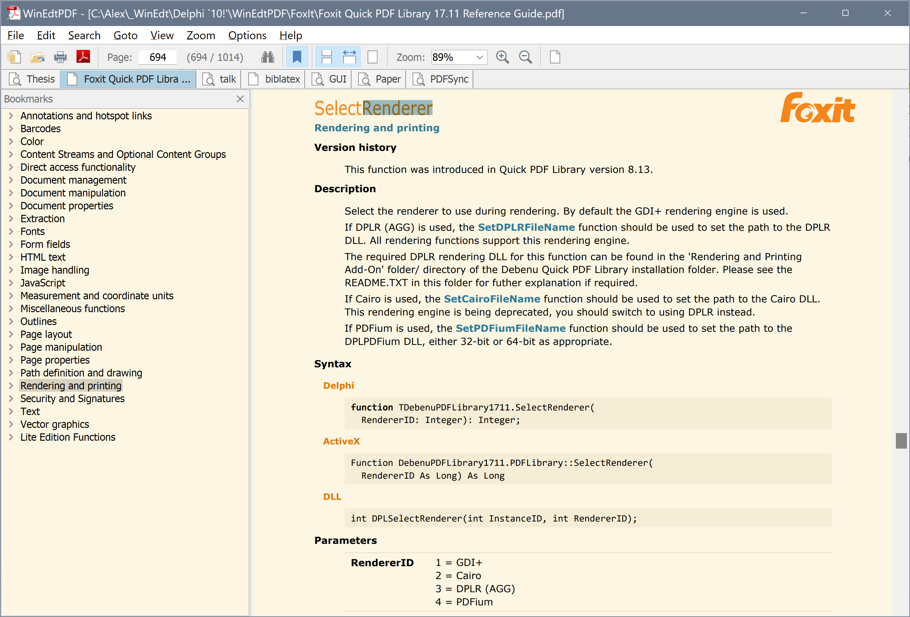Image resolution: width=910 pixels, height=617 pixels.
Task: Follow the SetDPLRFileName link
Action: coord(526,227)
